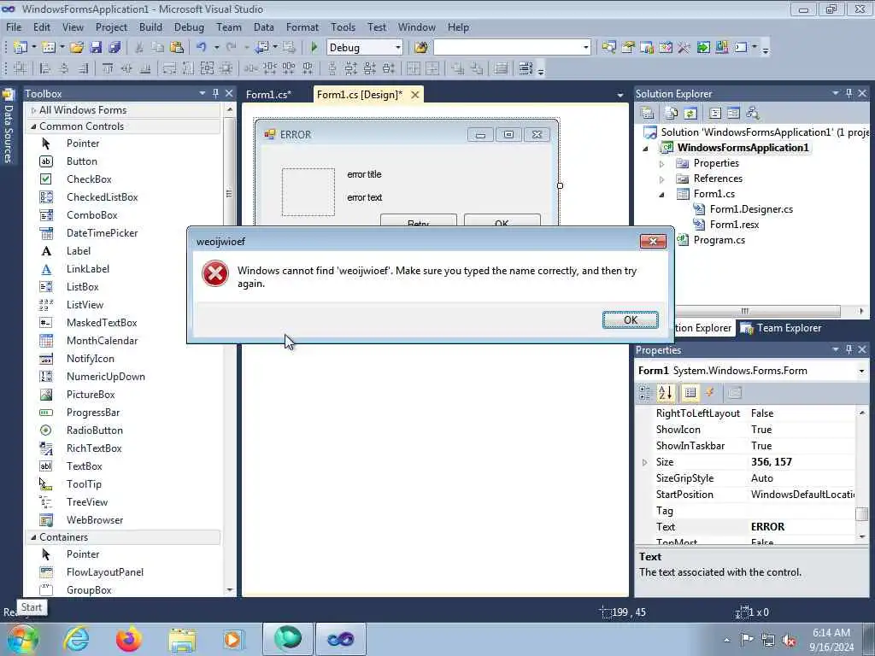
Task: Click the find combo box input in toolbar
Action: (x=508, y=48)
